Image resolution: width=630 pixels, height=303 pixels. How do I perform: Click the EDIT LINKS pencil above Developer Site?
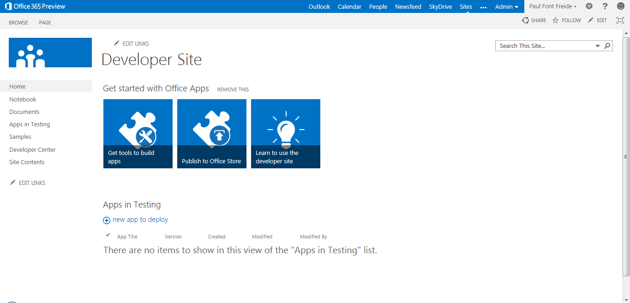pyautogui.click(x=117, y=43)
